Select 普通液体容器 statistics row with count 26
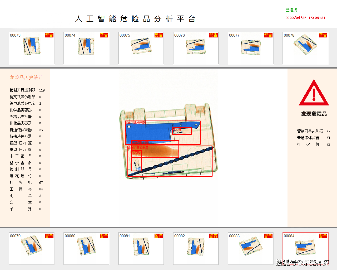The width and height of the screenshot is (337, 270). click(x=26, y=130)
